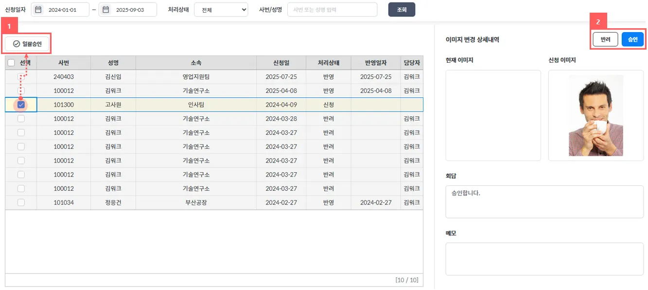Toggle the select-all checkbox in the table header

(11, 63)
